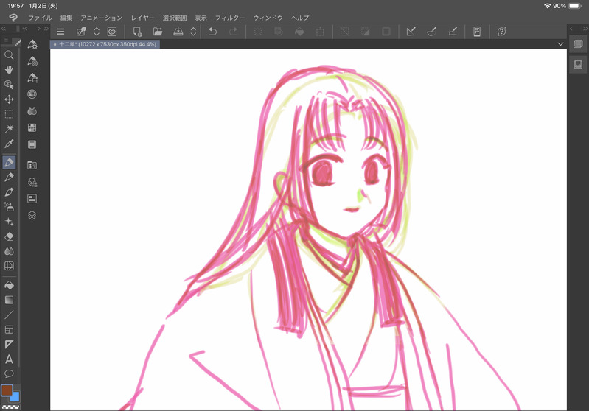589x411 pixels.
Task: Click the Save icon
Action: [178, 32]
